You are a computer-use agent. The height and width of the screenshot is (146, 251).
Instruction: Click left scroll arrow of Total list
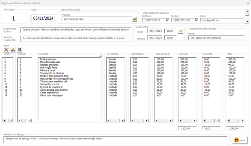tap(228, 120)
